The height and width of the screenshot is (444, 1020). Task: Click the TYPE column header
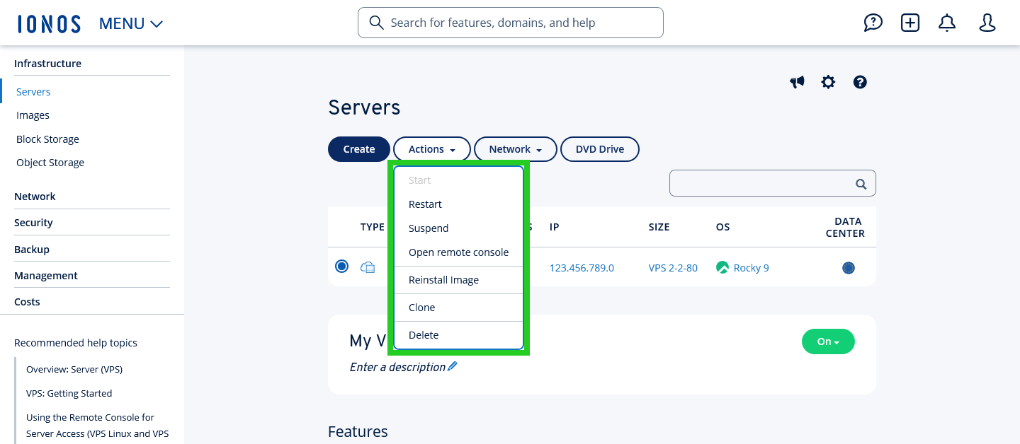pyautogui.click(x=373, y=227)
